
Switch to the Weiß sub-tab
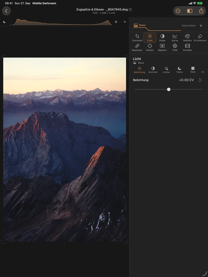coord(193,70)
